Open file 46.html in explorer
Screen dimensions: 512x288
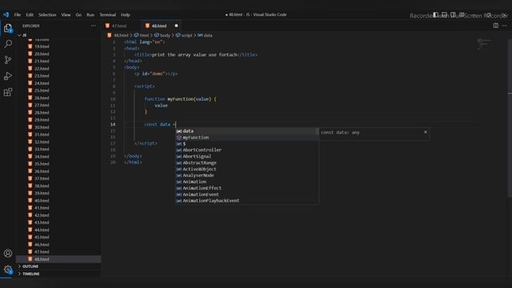(42, 245)
